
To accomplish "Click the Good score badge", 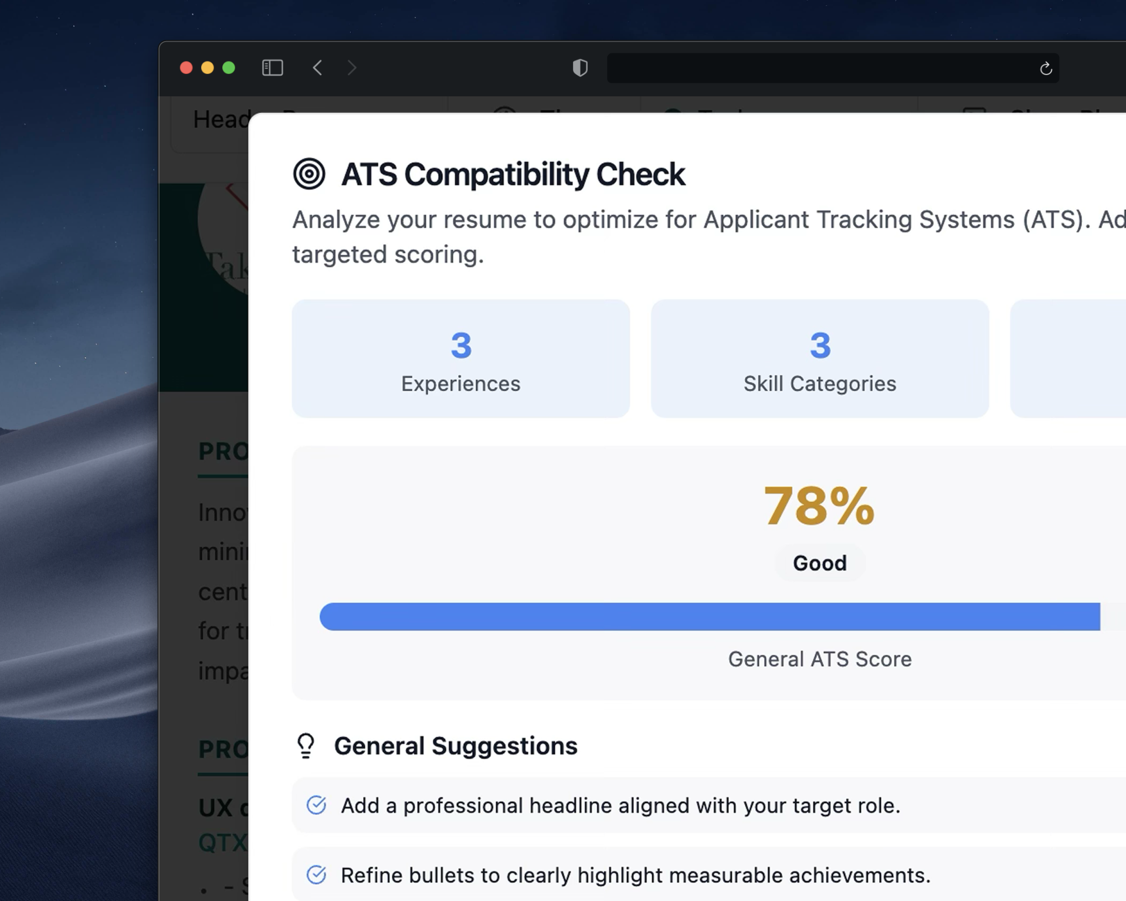I will pos(819,563).
